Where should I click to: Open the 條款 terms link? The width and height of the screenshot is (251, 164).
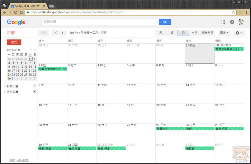click(x=12, y=160)
